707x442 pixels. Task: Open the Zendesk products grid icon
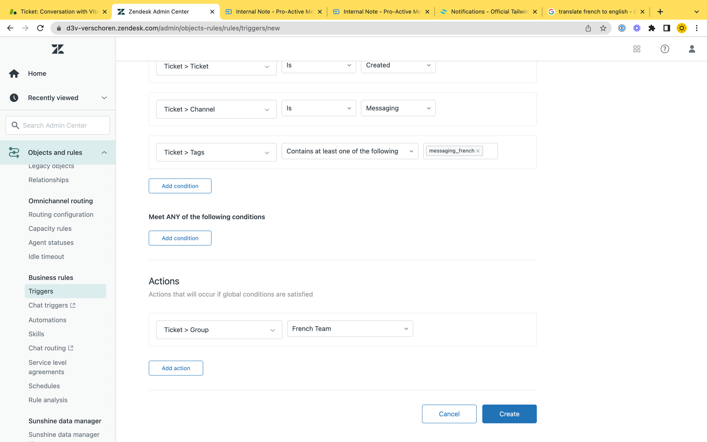[x=637, y=49]
